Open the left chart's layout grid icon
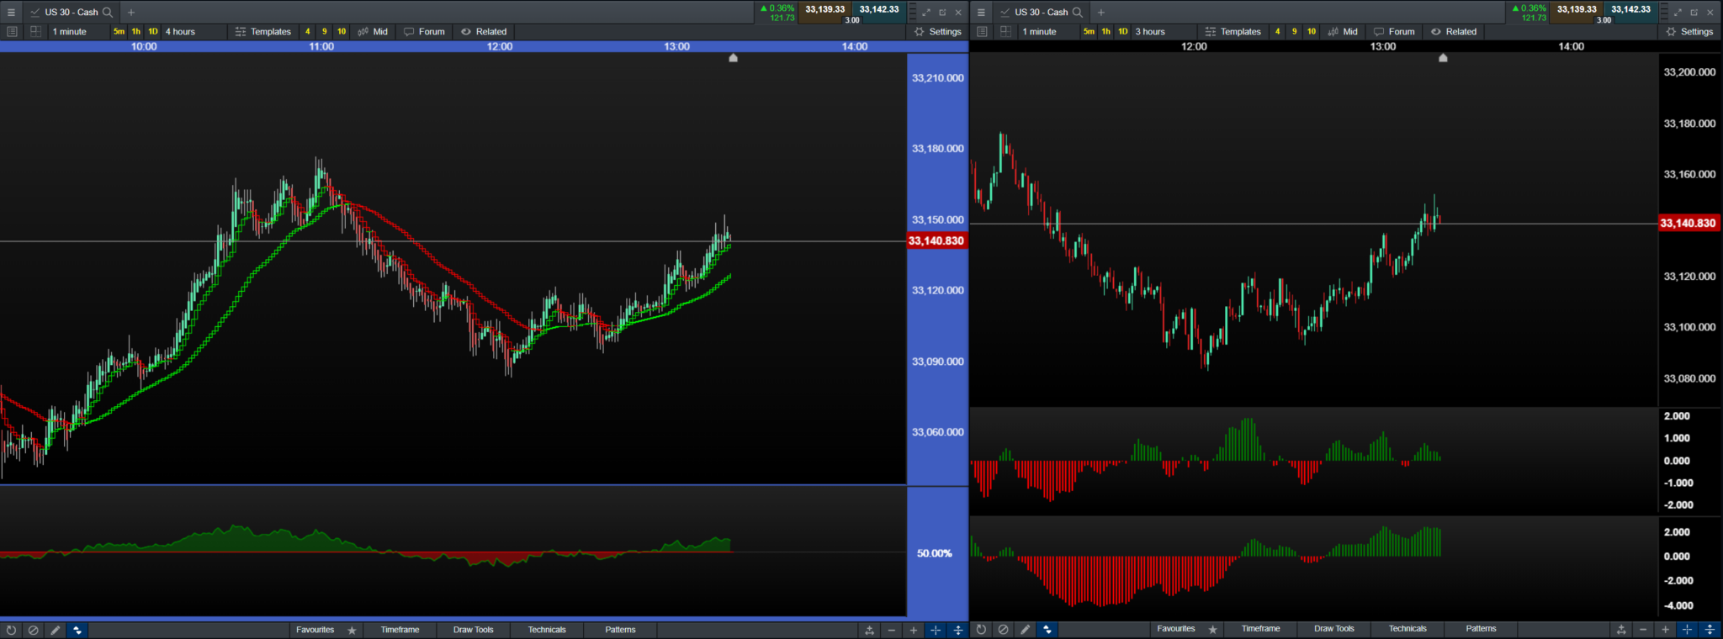The width and height of the screenshot is (1723, 639). (x=35, y=32)
